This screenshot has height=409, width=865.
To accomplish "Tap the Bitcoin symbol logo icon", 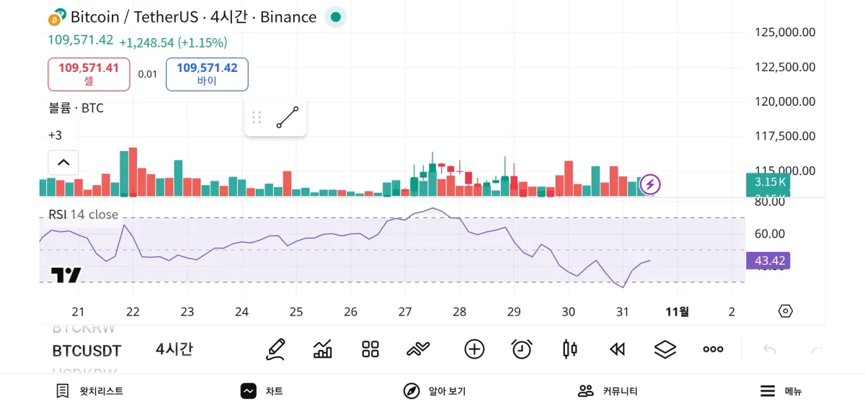I will pyautogui.click(x=57, y=18).
